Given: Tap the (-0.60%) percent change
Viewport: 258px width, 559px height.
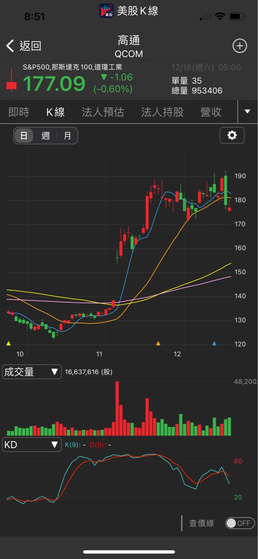Looking at the screenshot, I should (x=113, y=89).
